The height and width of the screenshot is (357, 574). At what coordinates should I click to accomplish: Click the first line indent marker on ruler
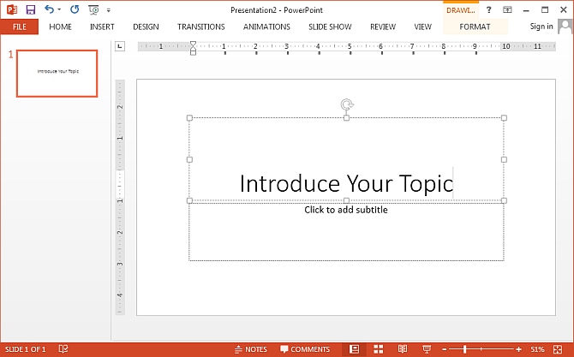tap(193, 45)
